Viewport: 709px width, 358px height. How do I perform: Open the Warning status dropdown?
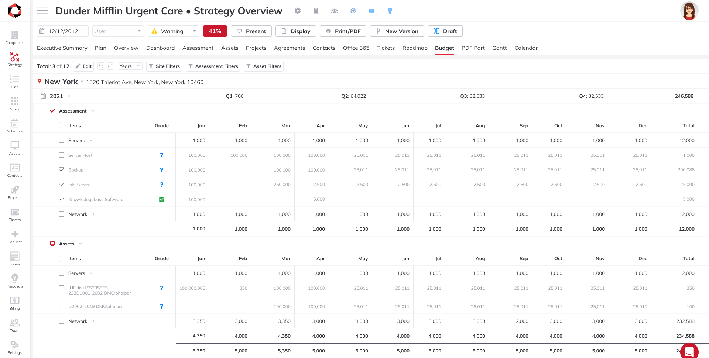coord(174,31)
